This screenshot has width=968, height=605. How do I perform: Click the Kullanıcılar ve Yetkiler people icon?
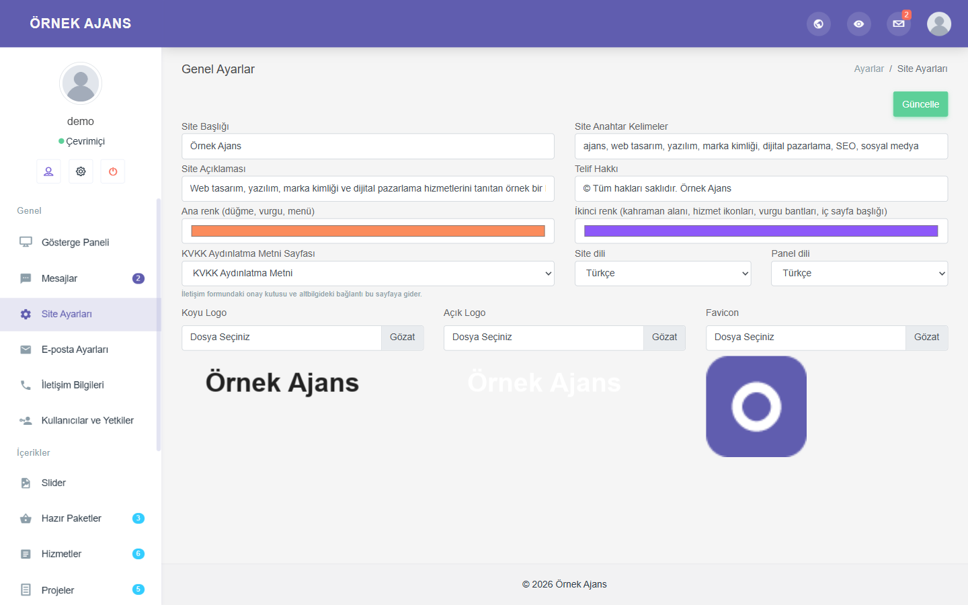26,421
